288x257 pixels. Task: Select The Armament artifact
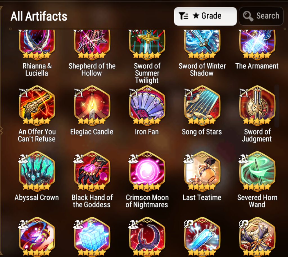click(257, 45)
